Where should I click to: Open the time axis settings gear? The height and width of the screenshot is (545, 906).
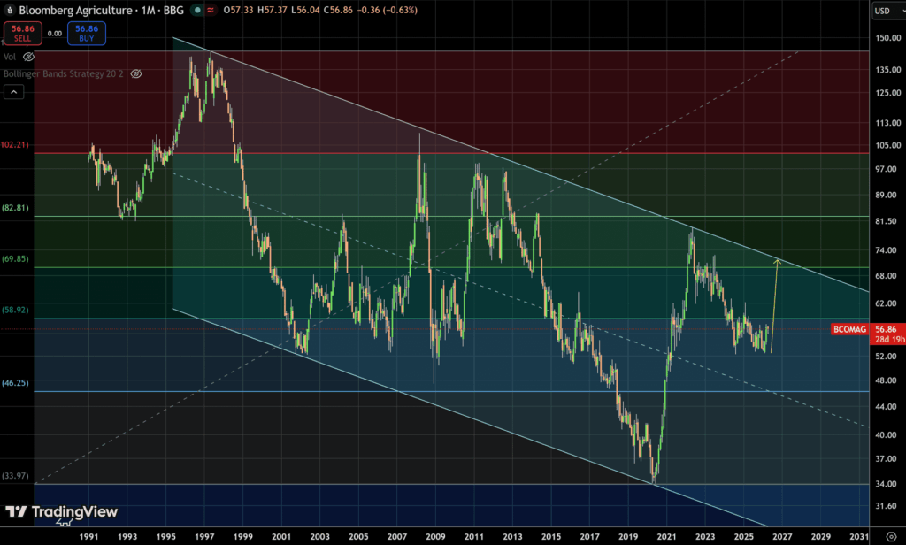coord(890,536)
